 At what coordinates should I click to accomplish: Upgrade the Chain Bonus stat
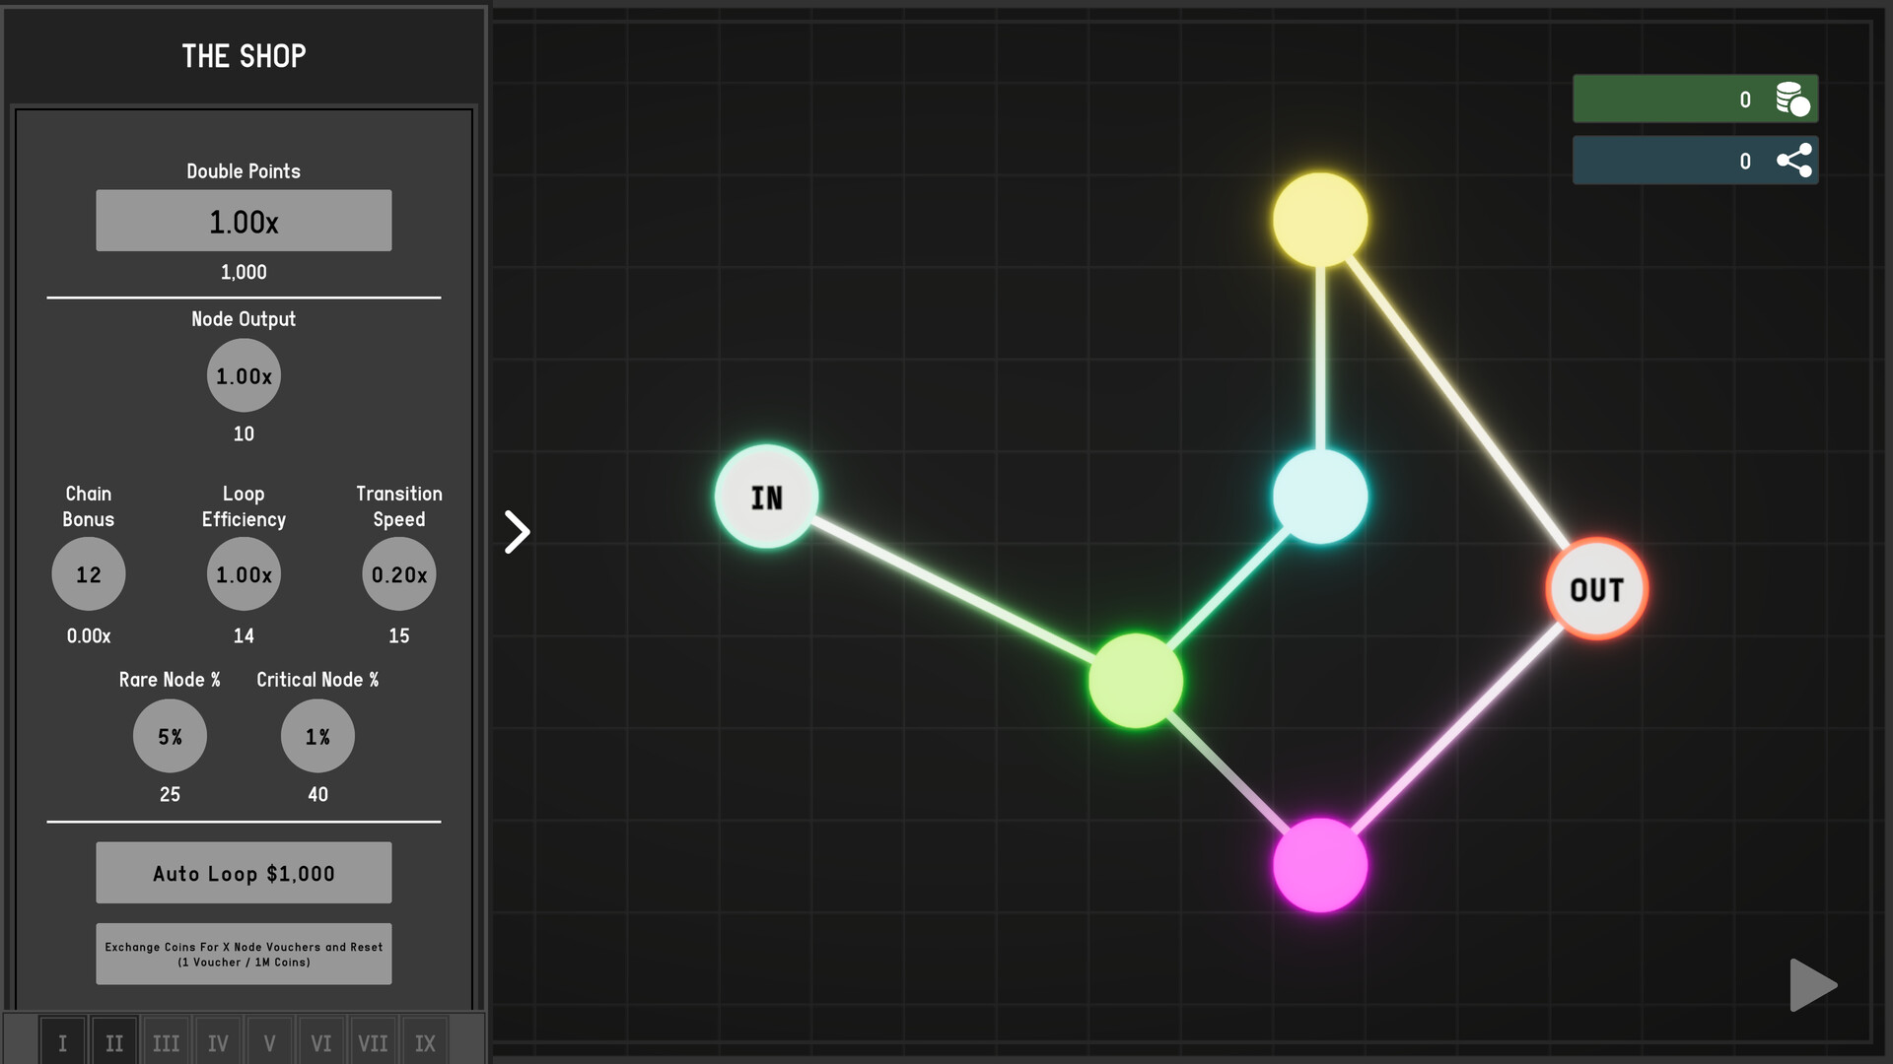pyautogui.click(x=88, y=573)
